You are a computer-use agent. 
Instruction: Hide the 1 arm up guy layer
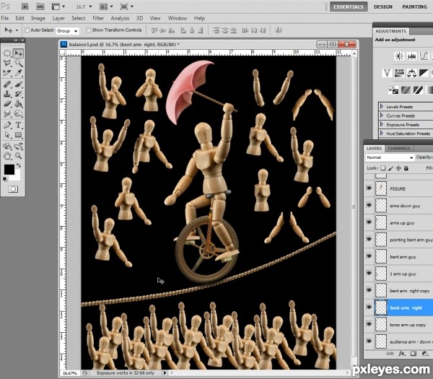[x=369, y=273]
